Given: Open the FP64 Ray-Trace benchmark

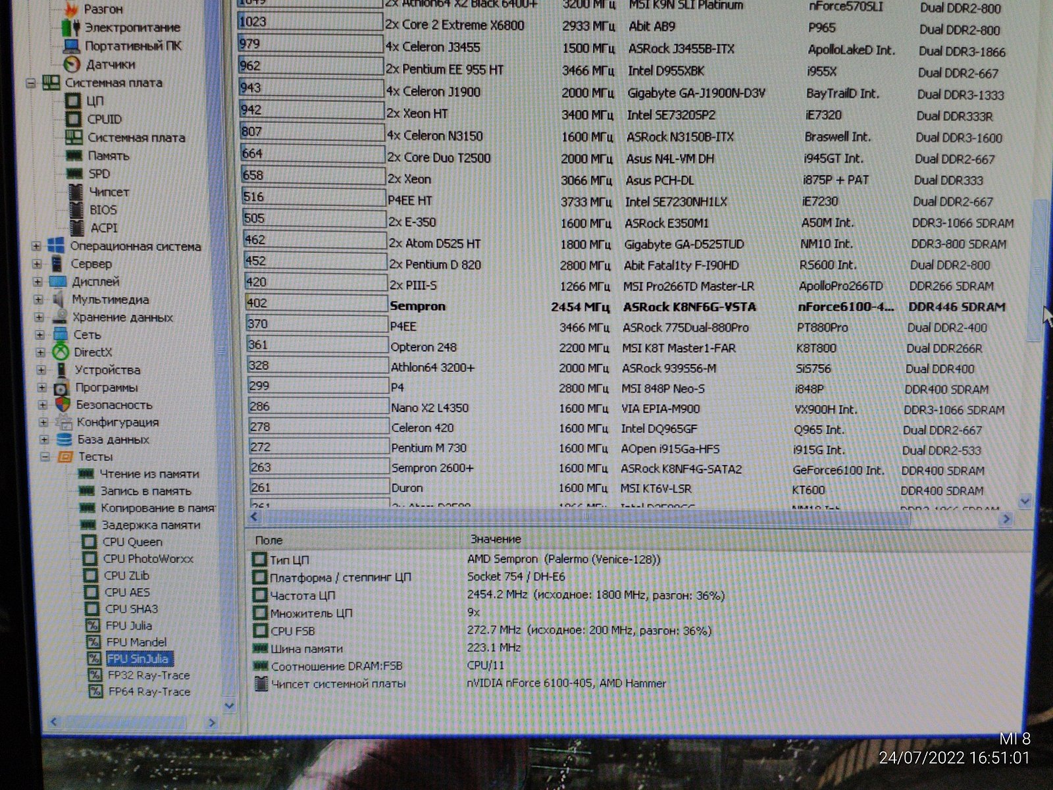Looking at the screenshot, I should pyautogui.click(x=149, y=692).
